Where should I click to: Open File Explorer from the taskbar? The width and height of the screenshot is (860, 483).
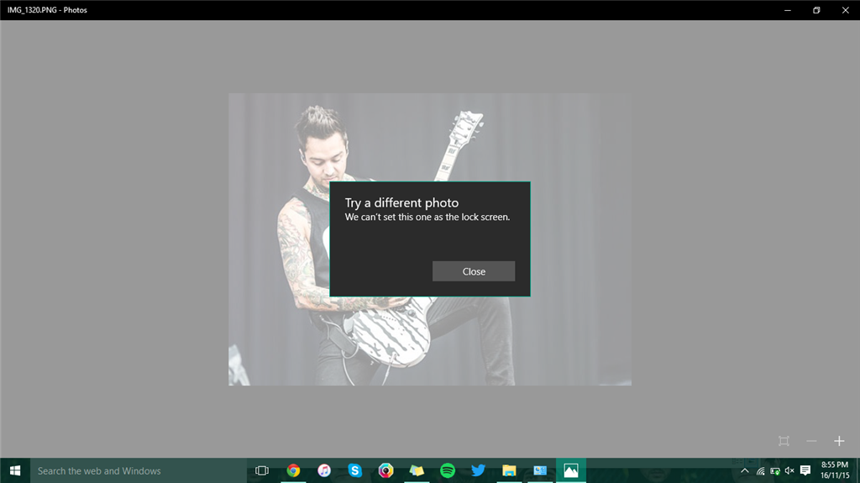pos(509,470)
